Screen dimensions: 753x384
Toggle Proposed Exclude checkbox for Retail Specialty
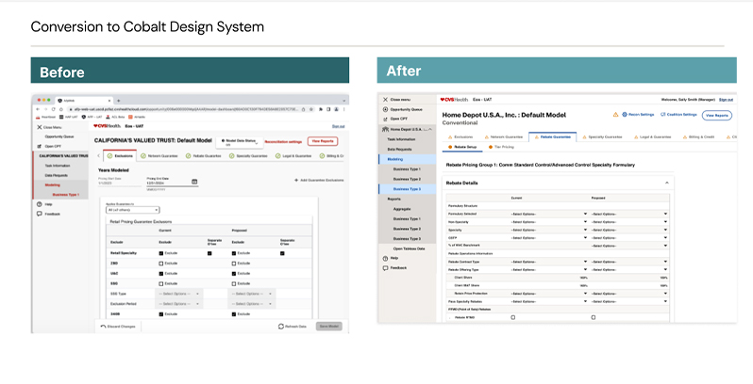[234, 253]
